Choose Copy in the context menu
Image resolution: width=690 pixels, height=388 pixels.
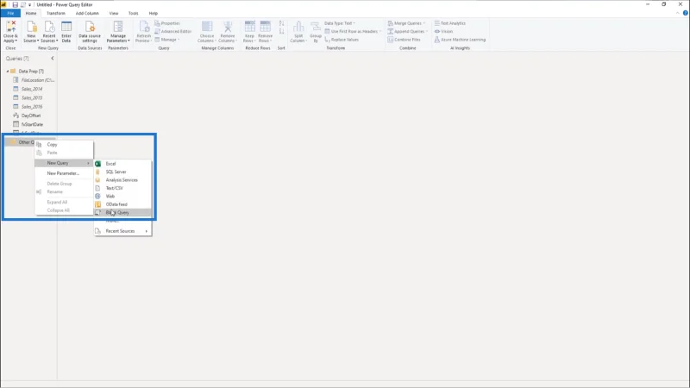pyautogui.click(x=64, y=144)
